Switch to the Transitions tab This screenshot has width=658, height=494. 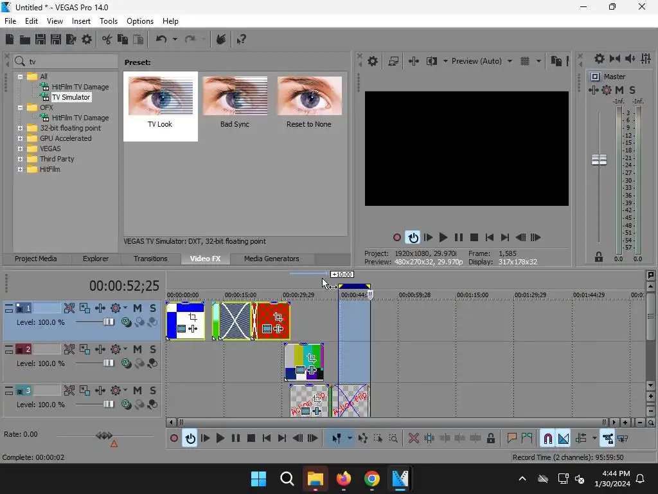(150, 259)
